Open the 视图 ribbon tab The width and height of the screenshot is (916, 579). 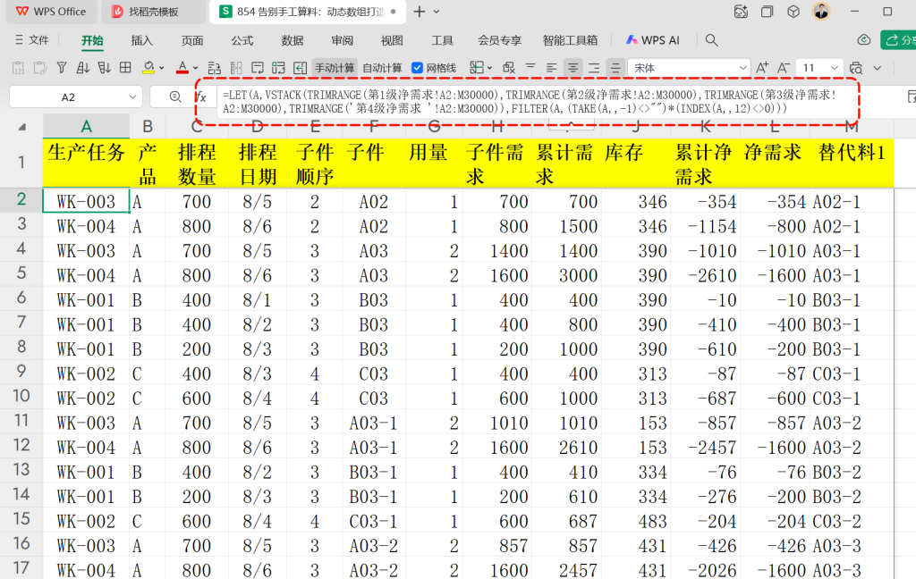392,40
